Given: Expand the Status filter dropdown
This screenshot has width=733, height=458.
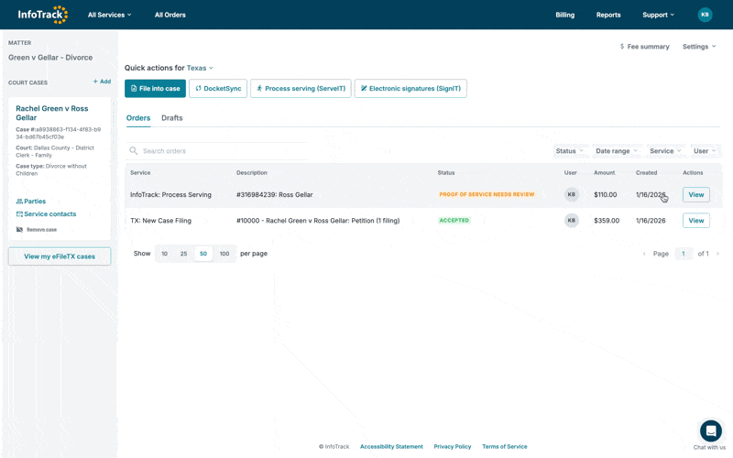Looking at the screenshot, I should click(x=569, y=151).
